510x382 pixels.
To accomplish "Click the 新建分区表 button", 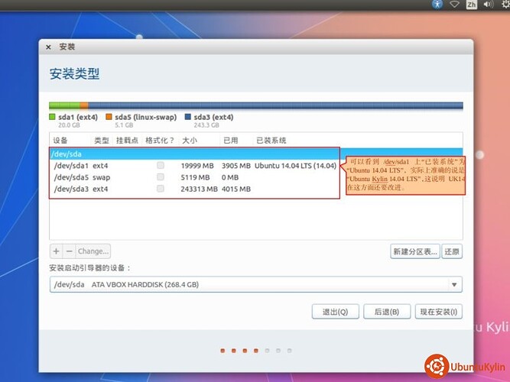I will click(414, 251).
